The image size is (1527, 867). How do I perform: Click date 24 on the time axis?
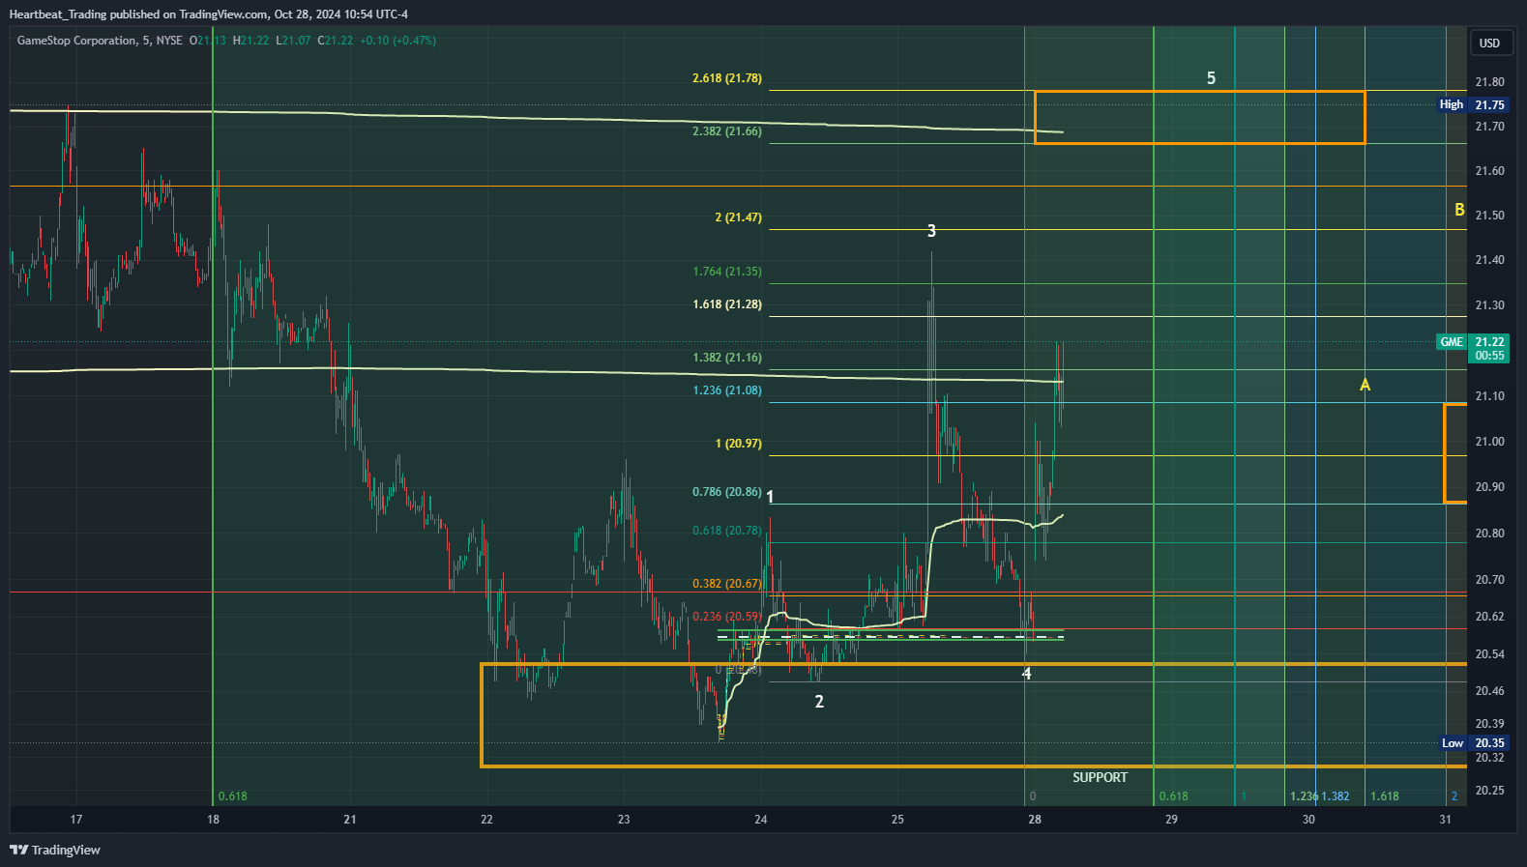(x=761, y=820)
